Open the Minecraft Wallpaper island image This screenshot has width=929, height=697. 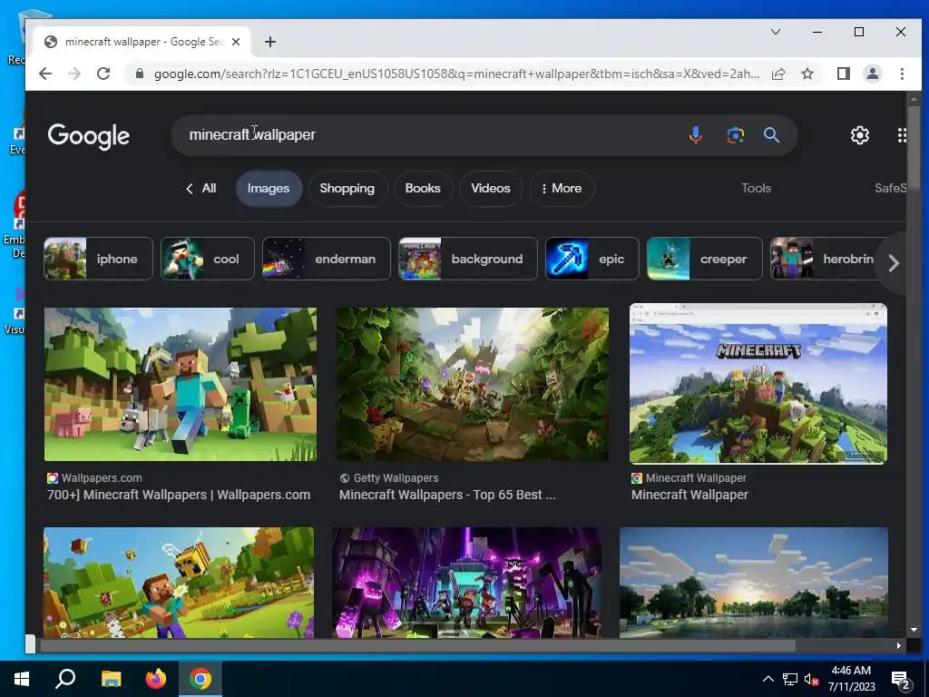[x=758, y=384]
